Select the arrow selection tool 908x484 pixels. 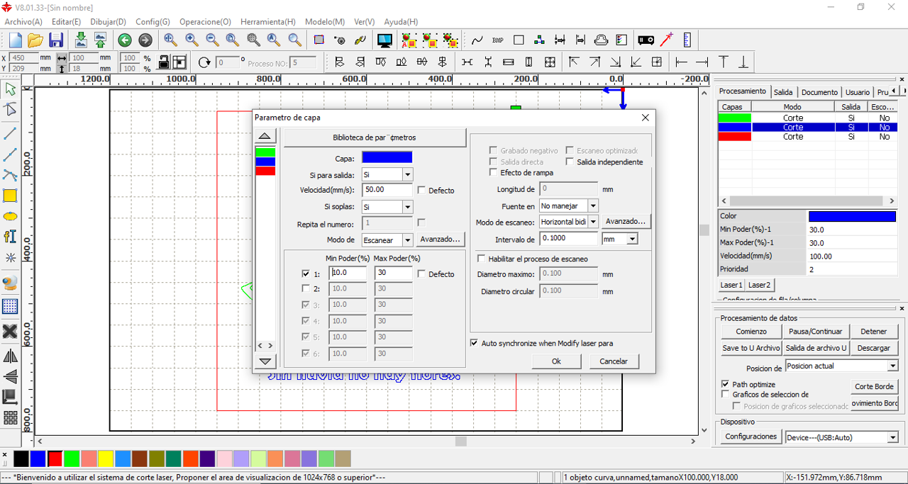(x=10, y=89)
